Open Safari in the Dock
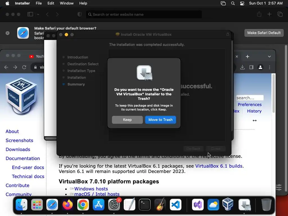Screen dimensions: 288x216 tap(52, 205)
